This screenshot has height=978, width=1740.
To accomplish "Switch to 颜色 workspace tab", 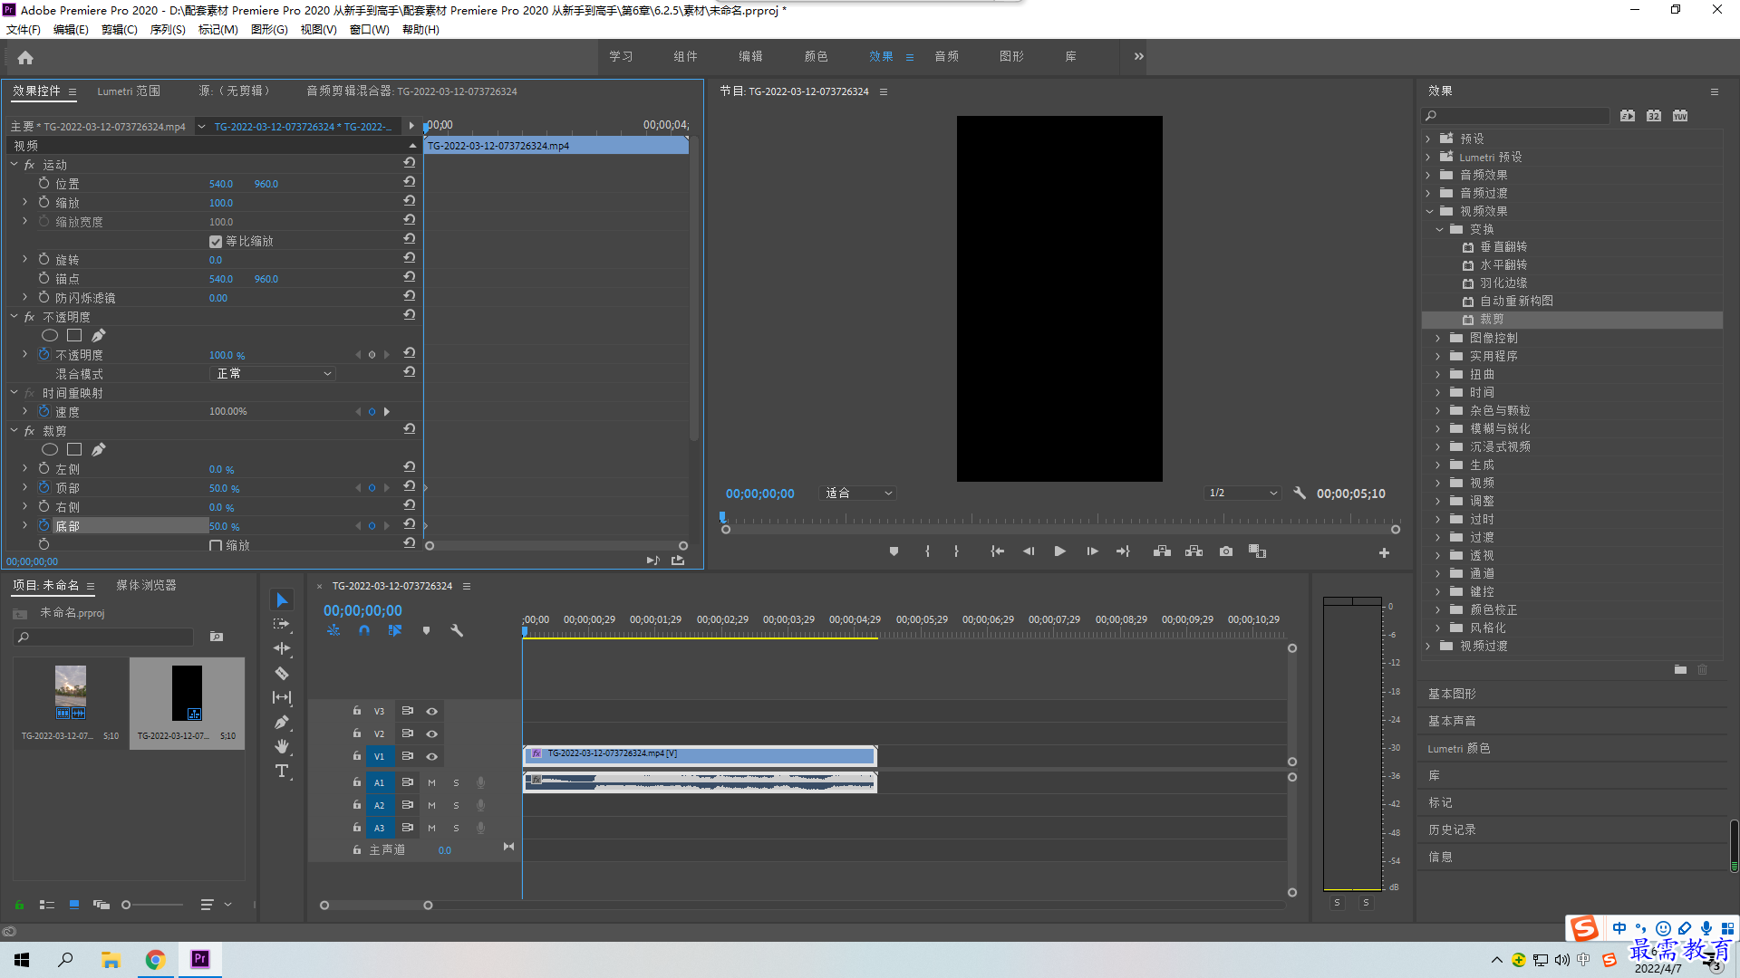I will 816,56.
